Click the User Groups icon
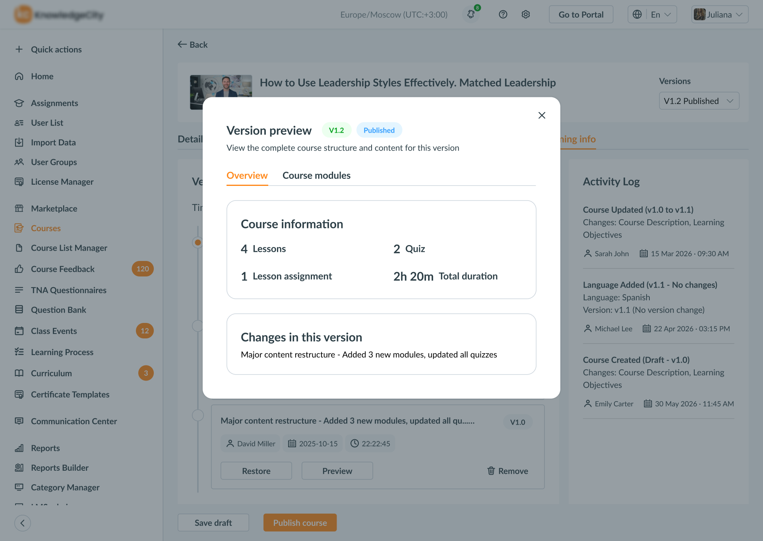This screenshot has width=763, height=541. coord(19,162)
